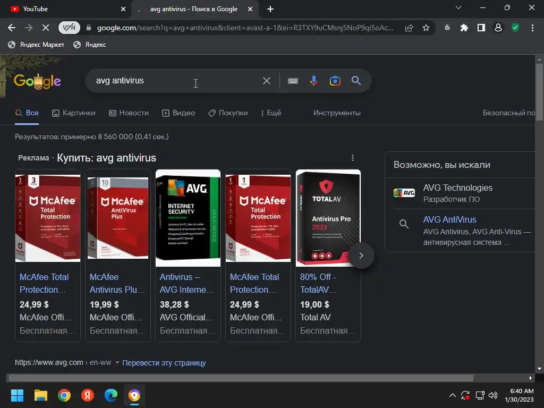The width and height of the screenshot is (544, 408).
Task: Open the Яндекс bookmark
Action: 89,45
